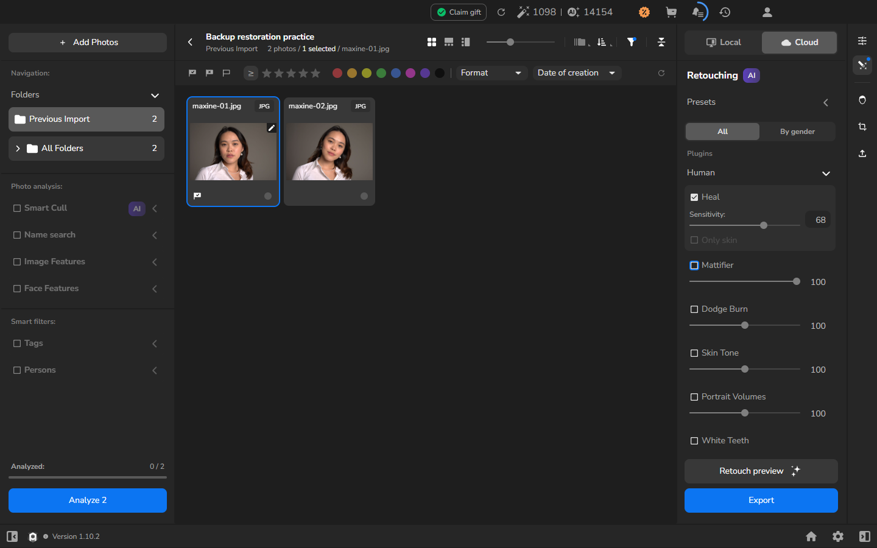The height and width of the screenshot is (548, 877).
Task: Check the Name search checkbox
Action: [17, 235]
